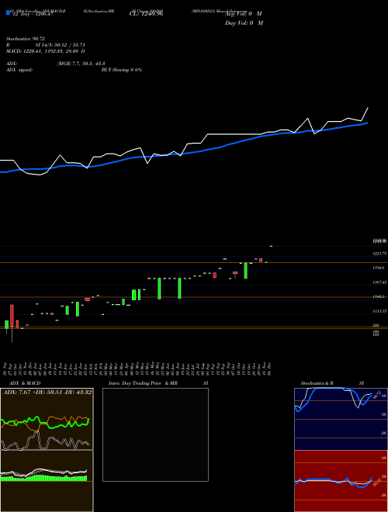This screenshot has width=388, height=512.
Task: Click the red RSI indicator chart
Action: coord(341,481)
